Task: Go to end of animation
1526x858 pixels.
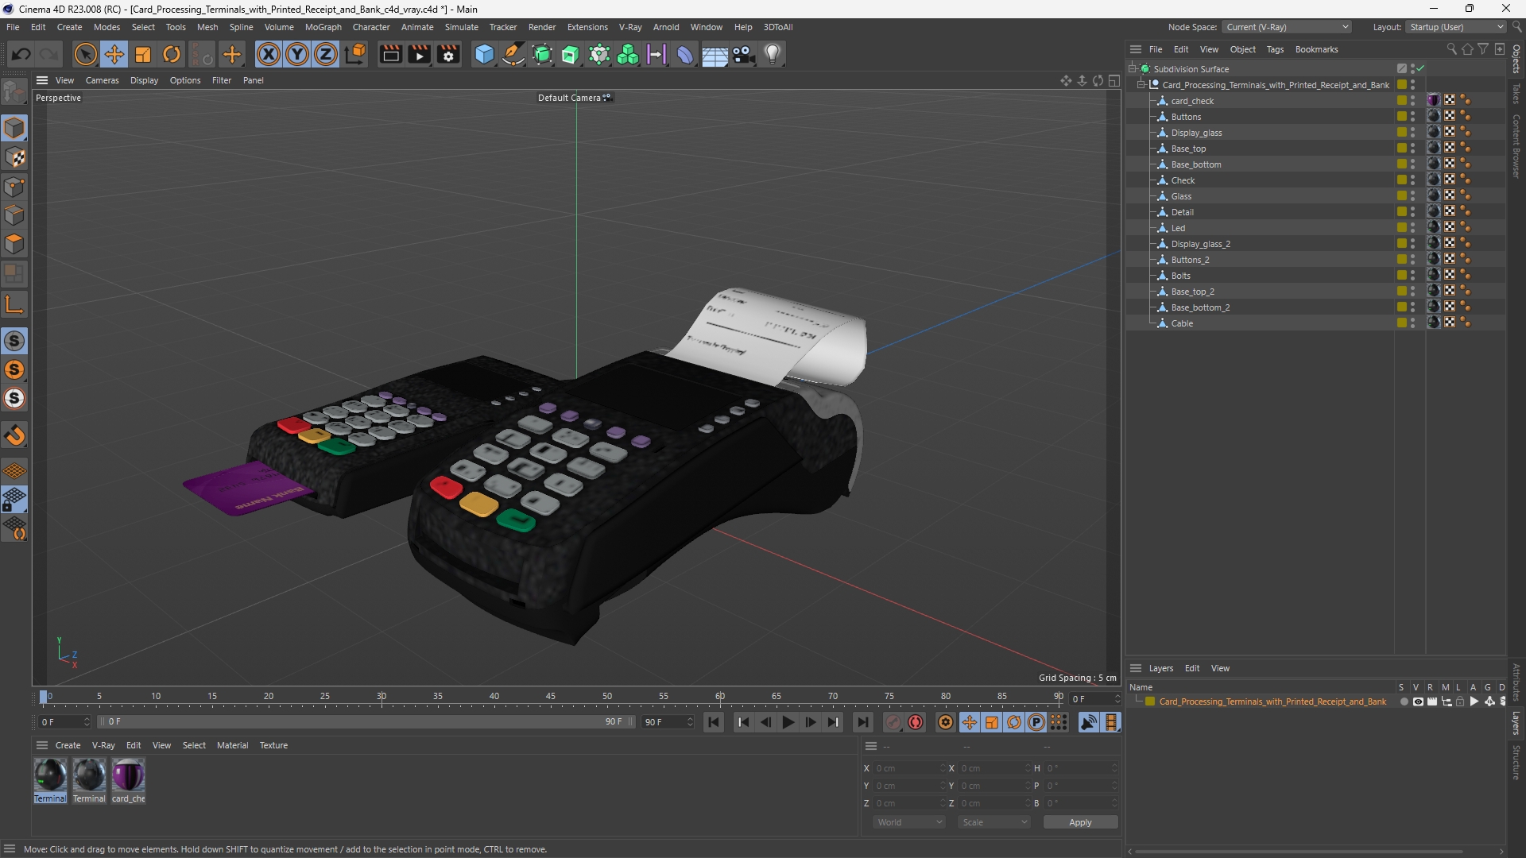Action: click(862, 722)
